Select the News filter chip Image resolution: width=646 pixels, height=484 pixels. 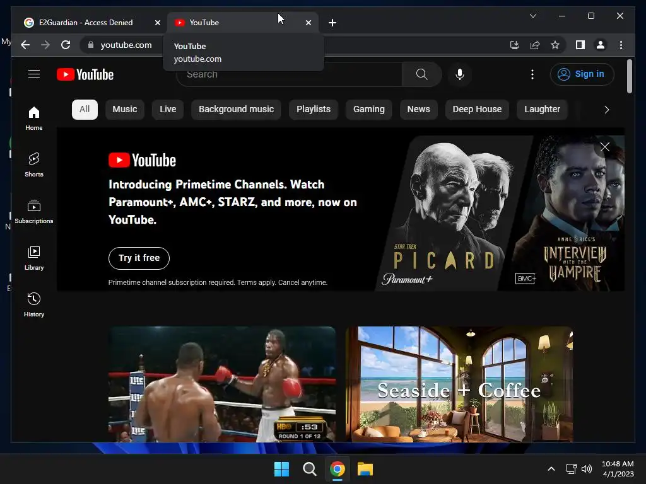(x=419, y=110)
